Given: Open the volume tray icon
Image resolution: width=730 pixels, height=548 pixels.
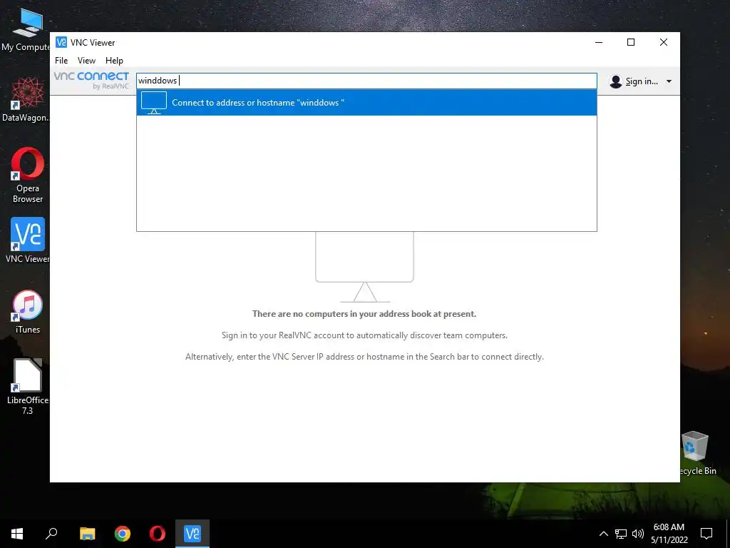Looking at the screenshot, I should 638,534.
